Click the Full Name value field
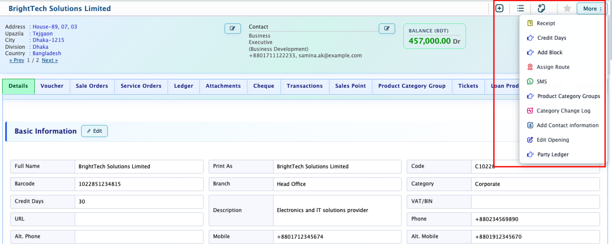The height and width of the screenshot is (246, 612). (x=139, y=166)
